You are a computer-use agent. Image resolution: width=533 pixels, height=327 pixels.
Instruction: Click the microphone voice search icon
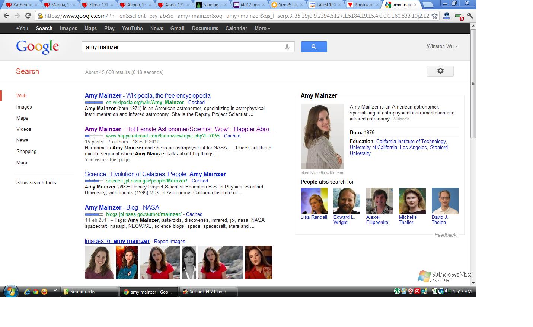[287, 47]
